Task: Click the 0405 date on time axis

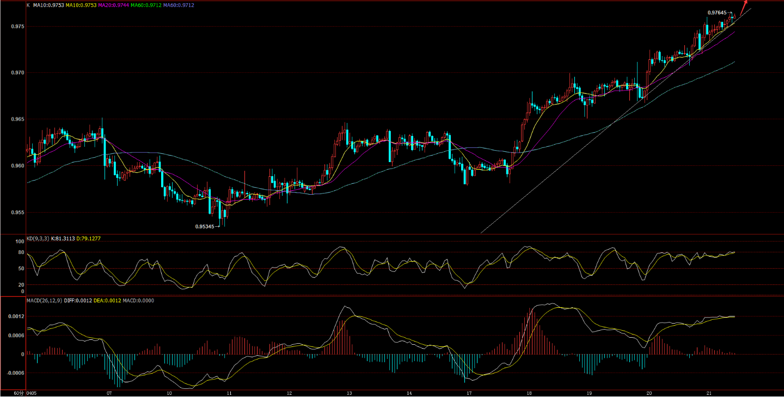Action: coord(32,393)
